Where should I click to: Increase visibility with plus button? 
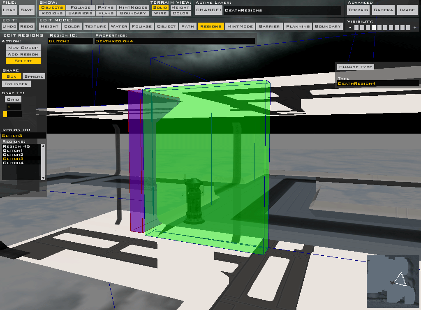tap(415, 28)
